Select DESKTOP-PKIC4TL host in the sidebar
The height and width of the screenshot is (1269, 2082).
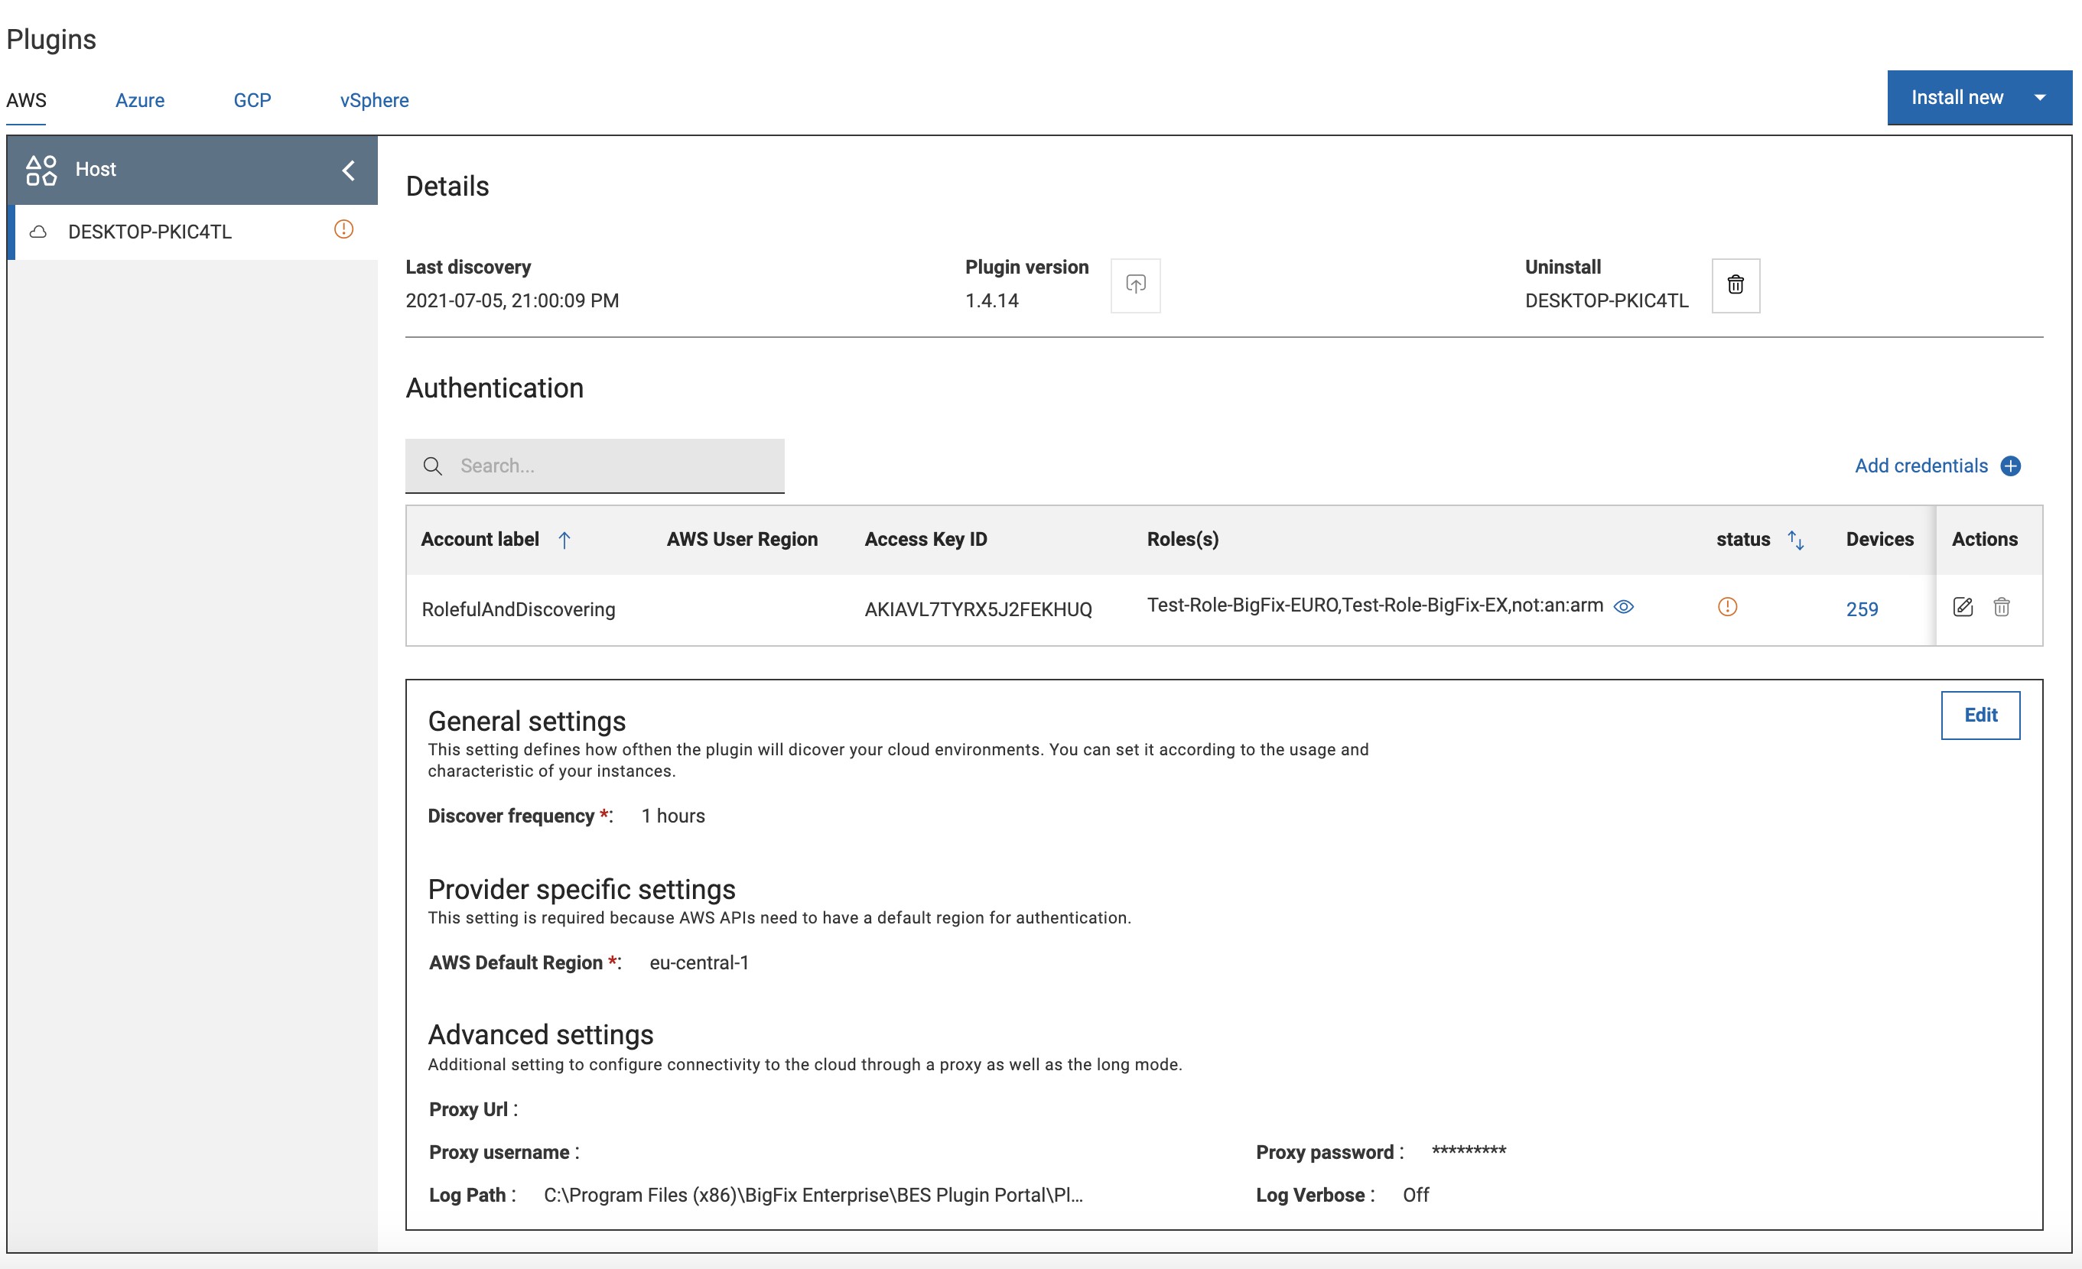point(151,232)
